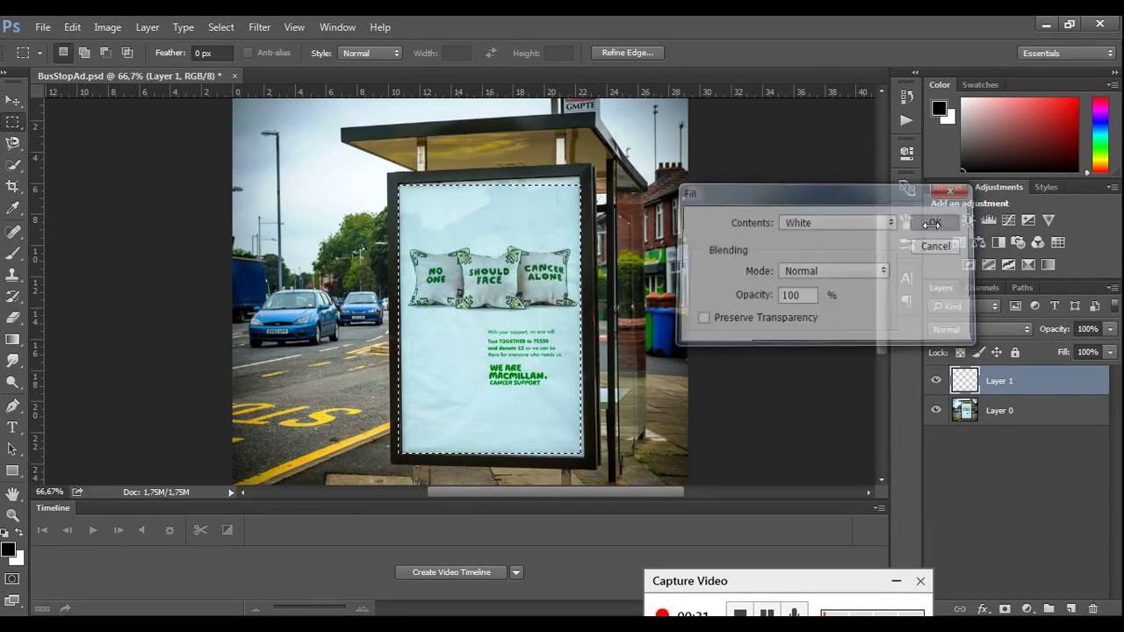Select the Eyedropper tool

point(12,208)
